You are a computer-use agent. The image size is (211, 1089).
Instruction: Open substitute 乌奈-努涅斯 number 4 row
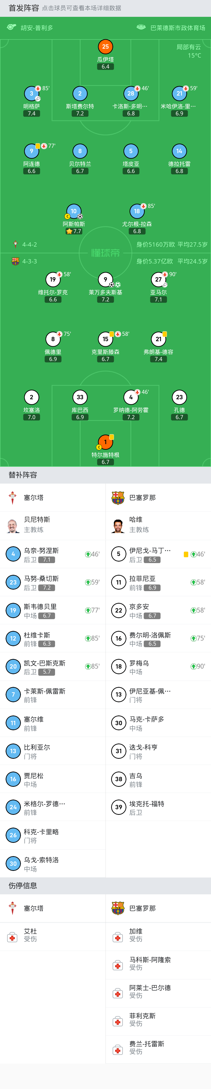(x=52, y=554)
